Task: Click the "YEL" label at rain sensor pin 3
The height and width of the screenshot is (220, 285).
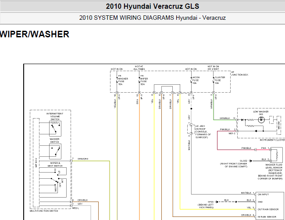Action: tap(249, 208)
